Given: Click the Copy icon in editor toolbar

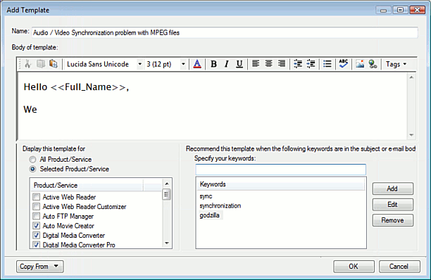Looking at the screenshot, I should pos(41,64).
